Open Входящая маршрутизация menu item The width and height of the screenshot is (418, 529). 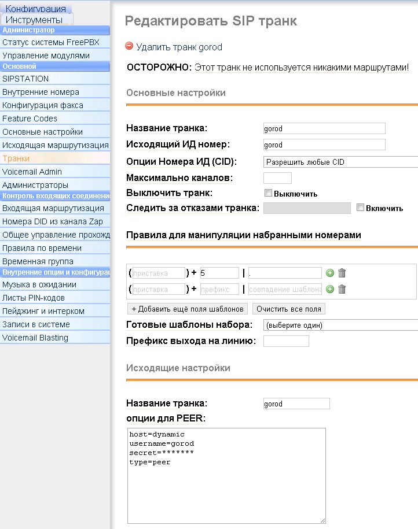point(55,208)
